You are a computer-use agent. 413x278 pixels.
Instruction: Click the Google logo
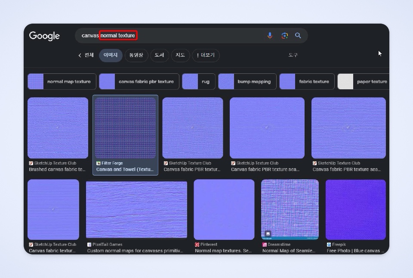(x=44, y=36)
